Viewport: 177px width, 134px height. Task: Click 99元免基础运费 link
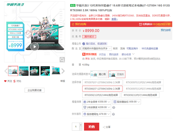click(150, 49)
